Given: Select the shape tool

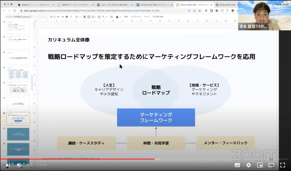Looking at the screenshot, I should coord(99,17).
